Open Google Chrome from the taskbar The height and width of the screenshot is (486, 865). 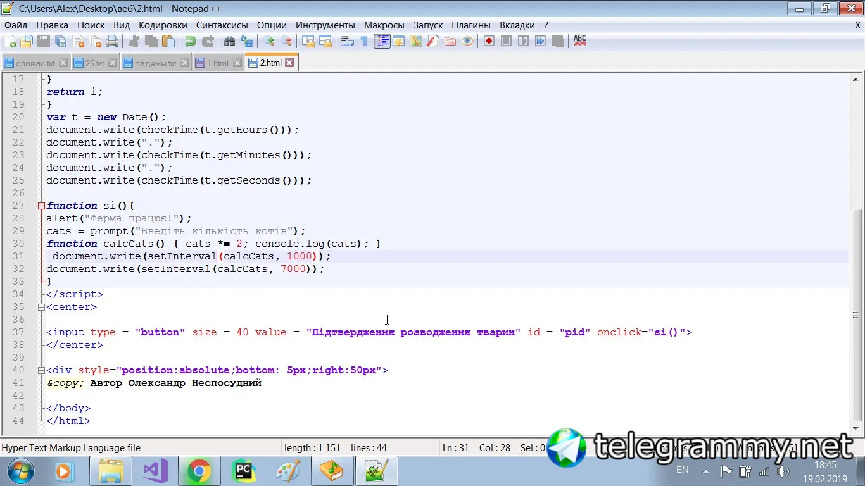tap(199, 471)
